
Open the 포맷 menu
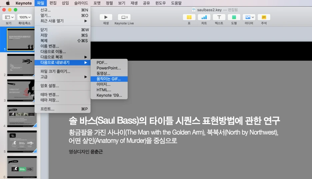coord(97,3)
